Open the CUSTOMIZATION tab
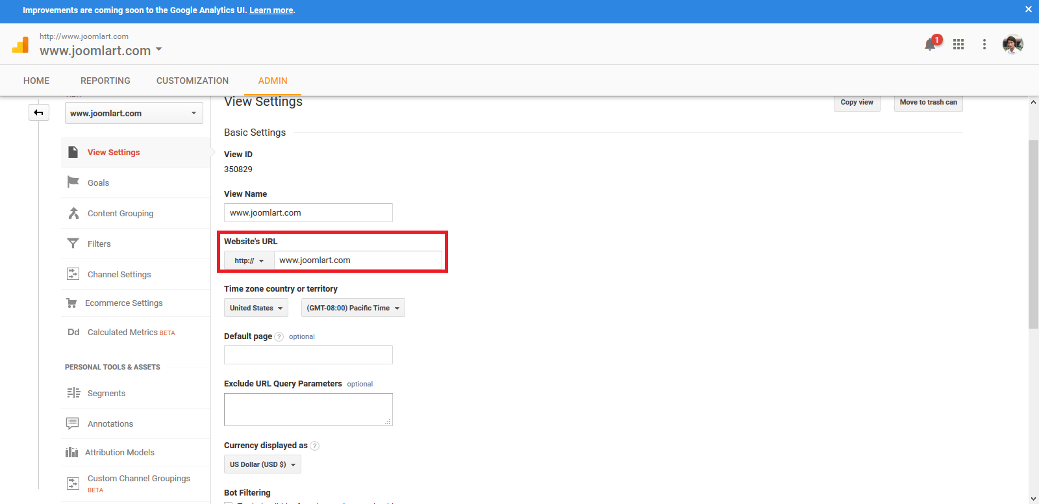 click(x=192, y=81)
